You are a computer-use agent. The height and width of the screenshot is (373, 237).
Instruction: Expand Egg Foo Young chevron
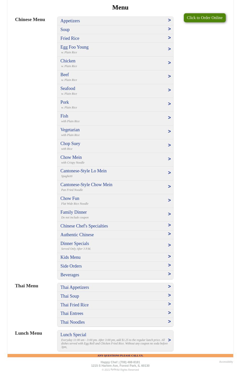click(x=169, y=49)
